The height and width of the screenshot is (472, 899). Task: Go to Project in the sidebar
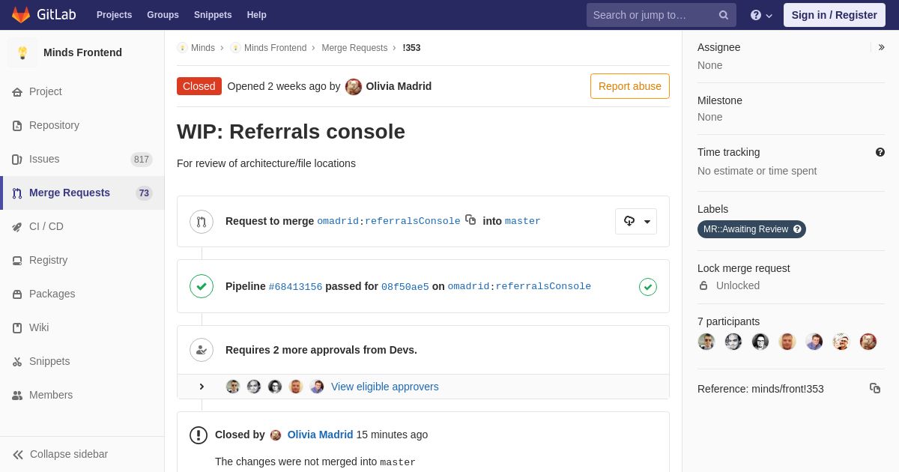(x=82, y=91)
